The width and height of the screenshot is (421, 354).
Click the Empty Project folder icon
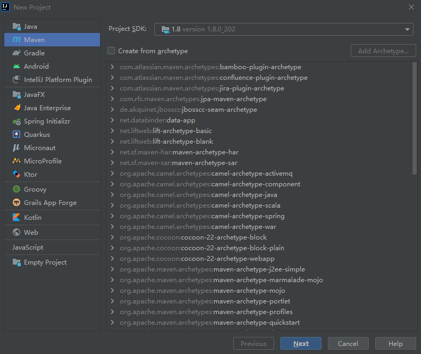tap(16, 262)
